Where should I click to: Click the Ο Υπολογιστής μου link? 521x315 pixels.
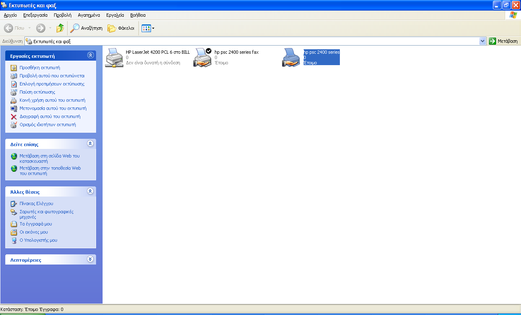tap(38, 240)
